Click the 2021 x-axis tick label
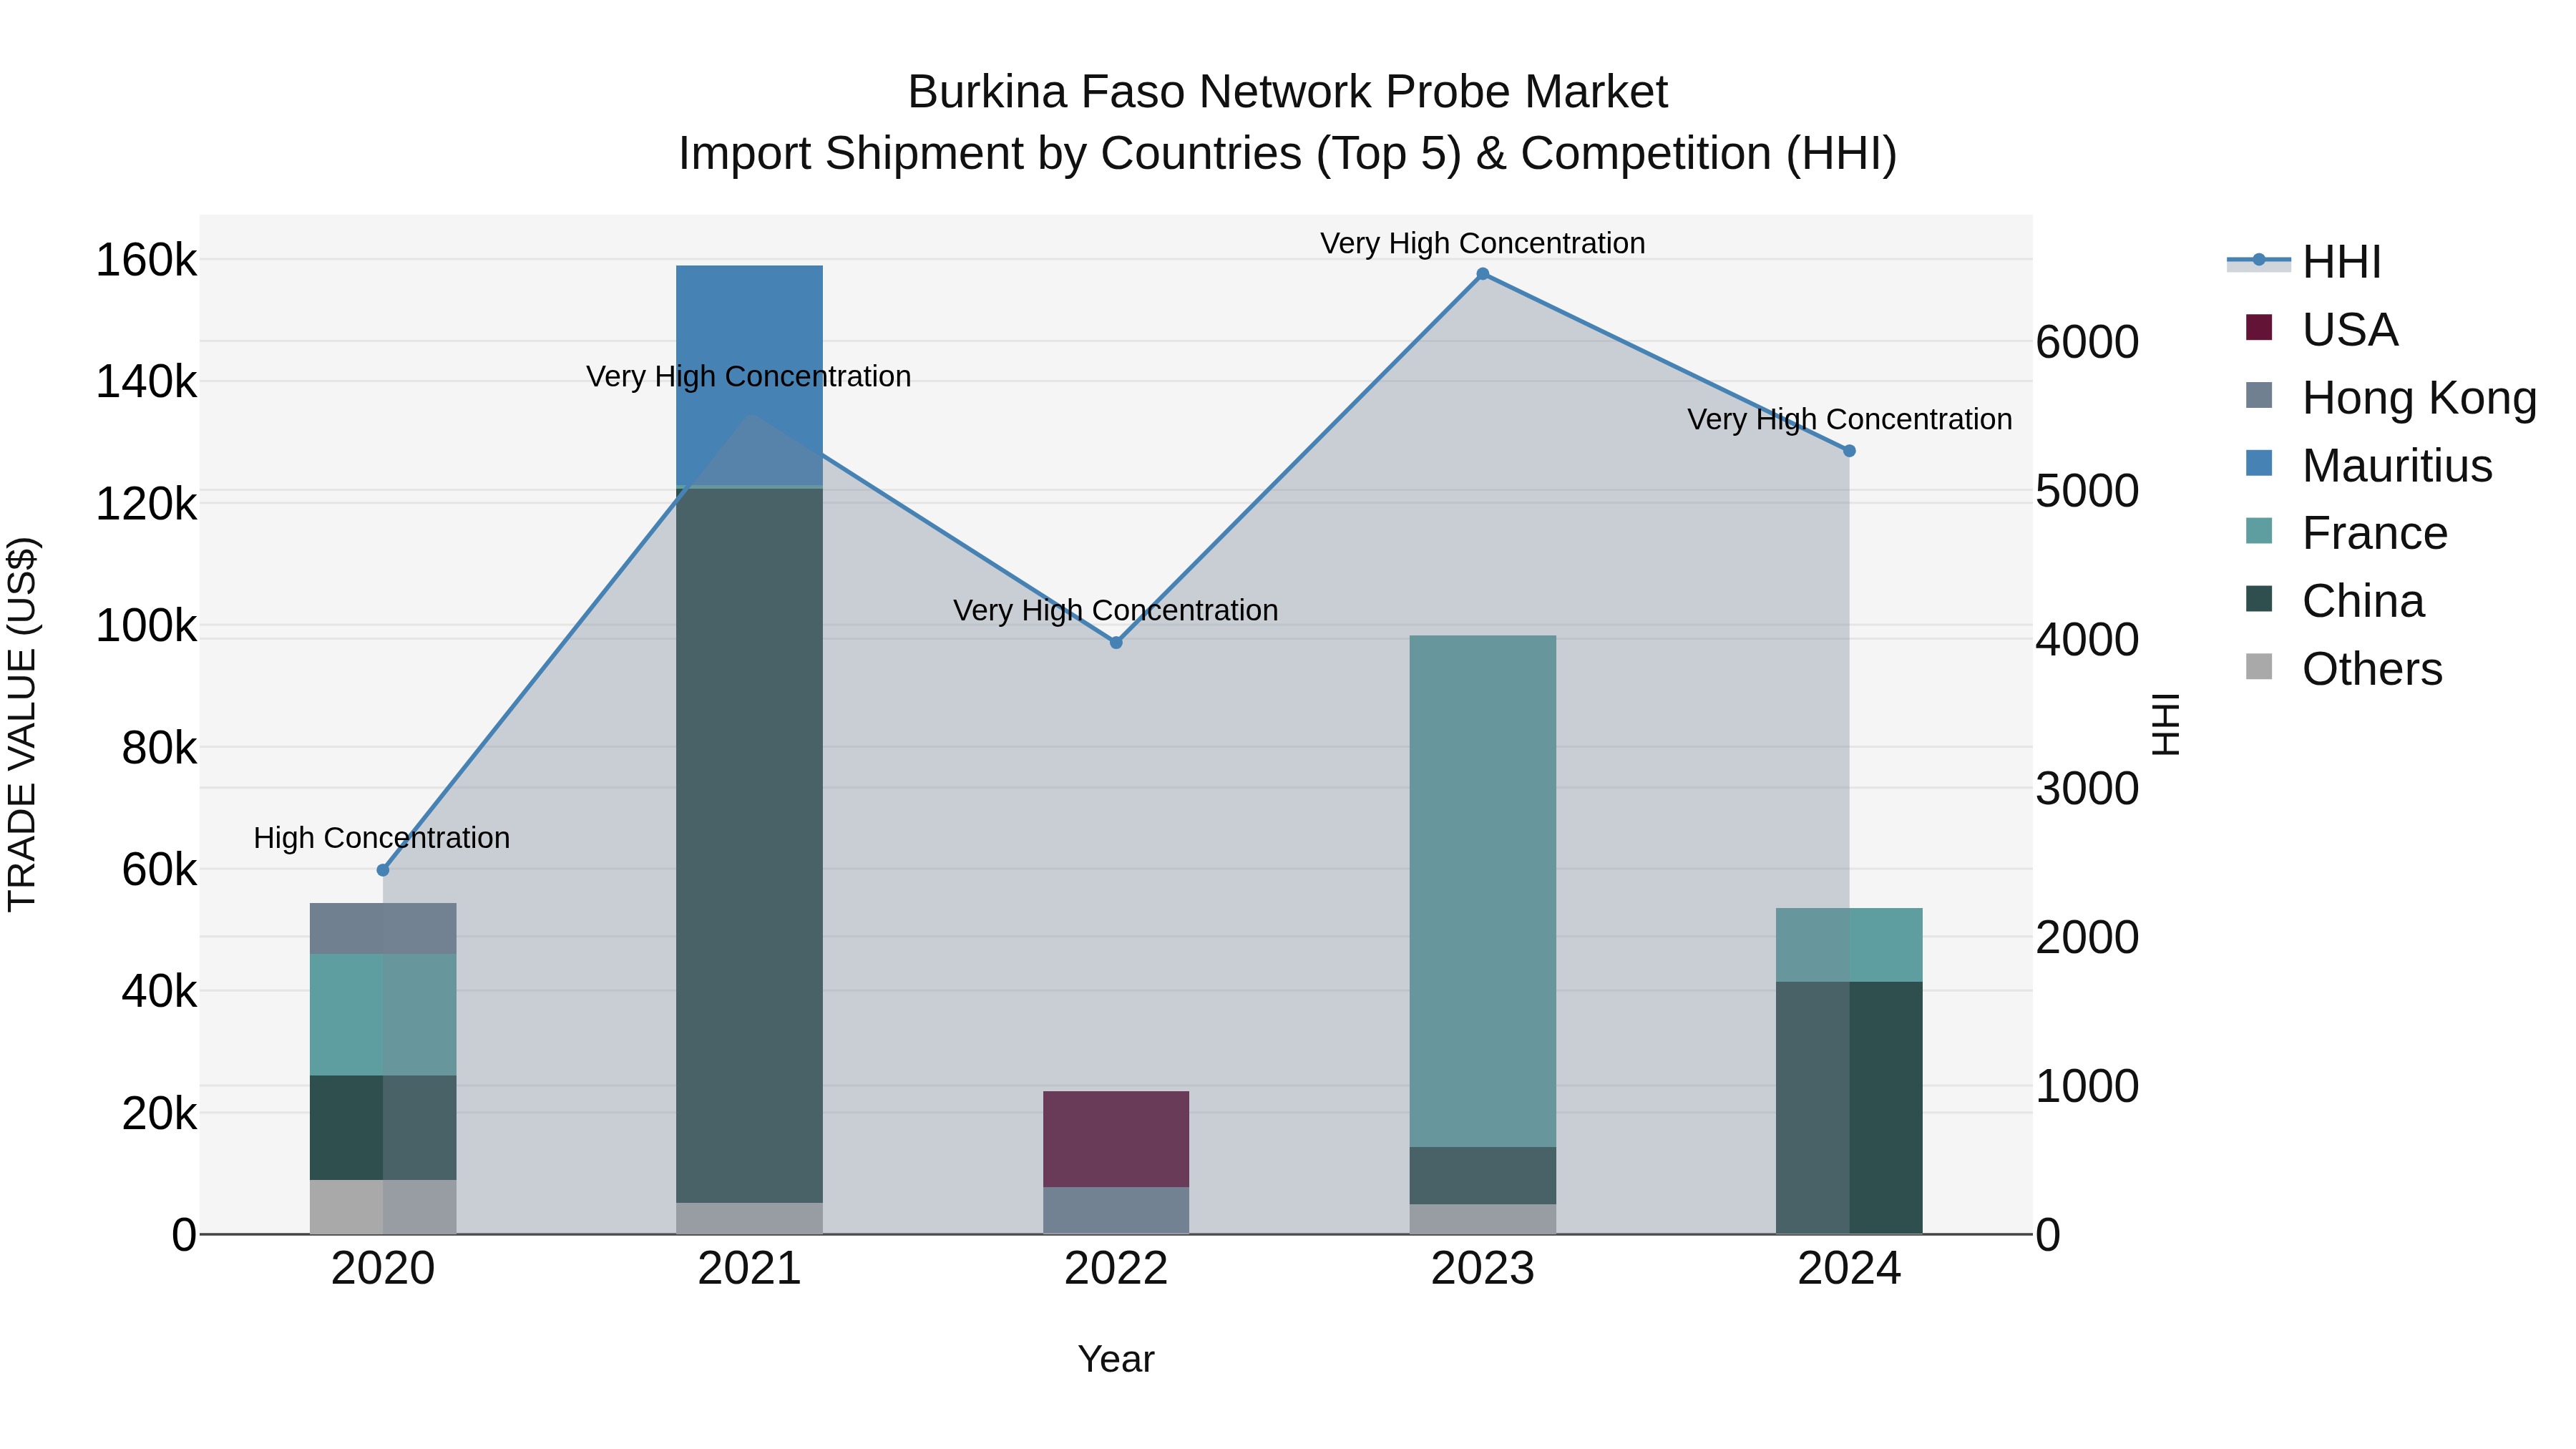 [749, 1269]
